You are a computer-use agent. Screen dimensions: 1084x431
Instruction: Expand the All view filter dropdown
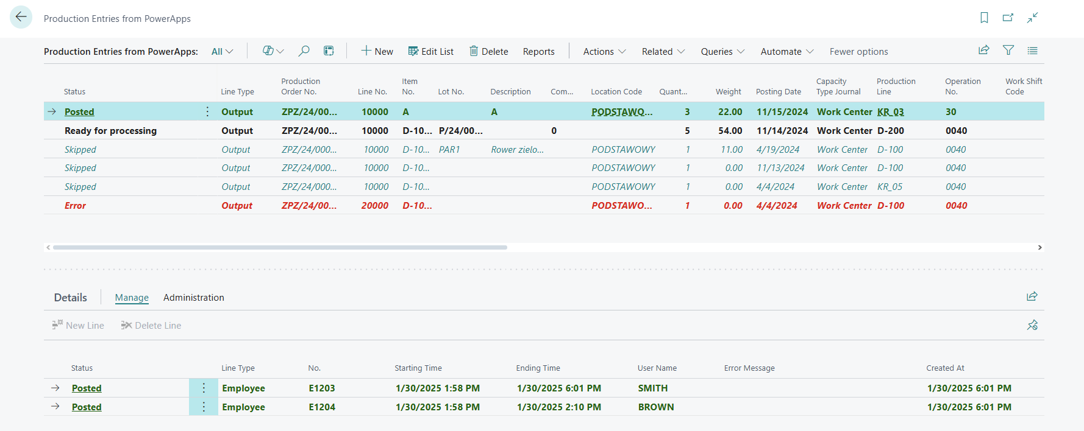222,52
